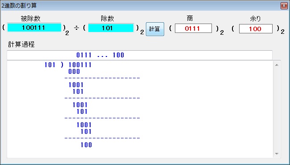Click the 商 result field showing 0111
Screen dimensions: 290x165
point(193,28)
